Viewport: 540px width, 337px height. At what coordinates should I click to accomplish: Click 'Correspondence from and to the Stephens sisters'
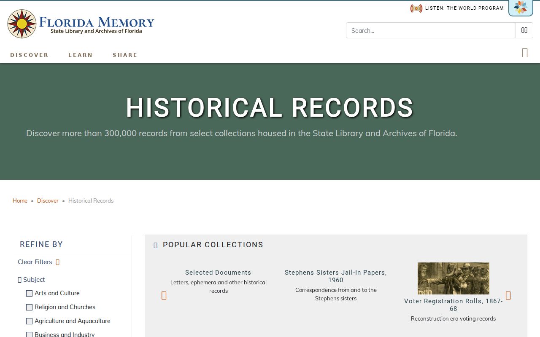pos(336,294)
